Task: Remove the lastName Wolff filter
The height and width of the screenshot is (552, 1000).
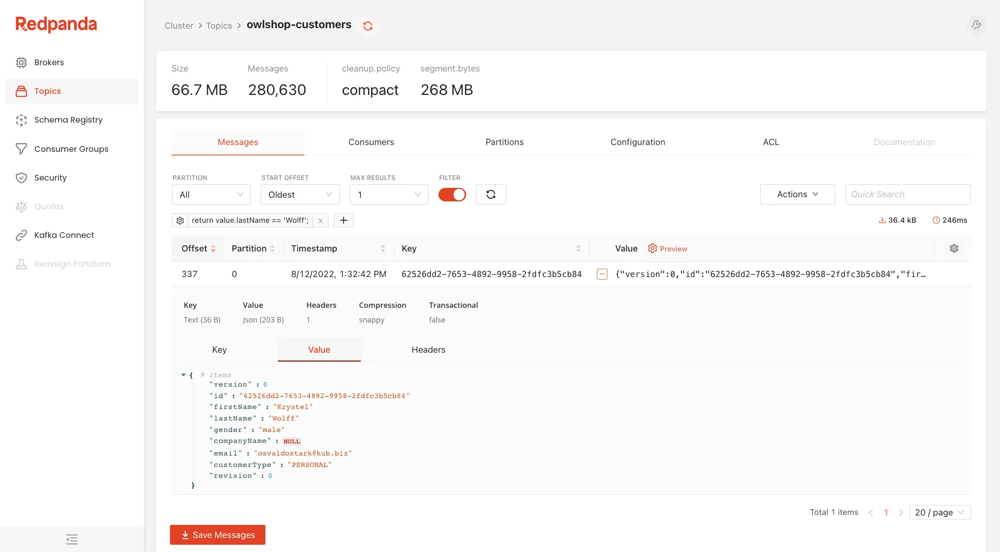Action: click(x=320, y=220)
